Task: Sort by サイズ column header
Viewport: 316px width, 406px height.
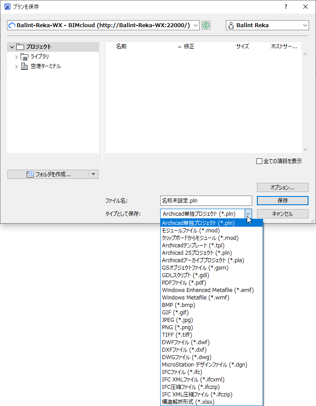Action: click(x=253, y=46)
